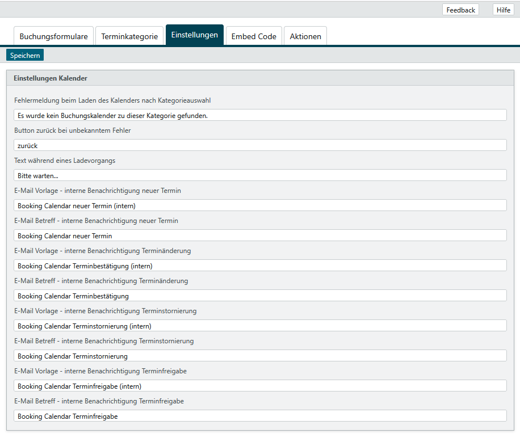Viewport: 520px width, 442px height.
Task: Edit 'Booking Calendar Terminfreigabe (intern)' field
Action: (260, 386)
